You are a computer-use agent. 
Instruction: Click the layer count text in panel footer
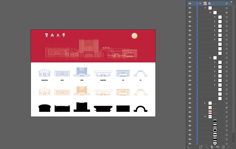(190, 147)
